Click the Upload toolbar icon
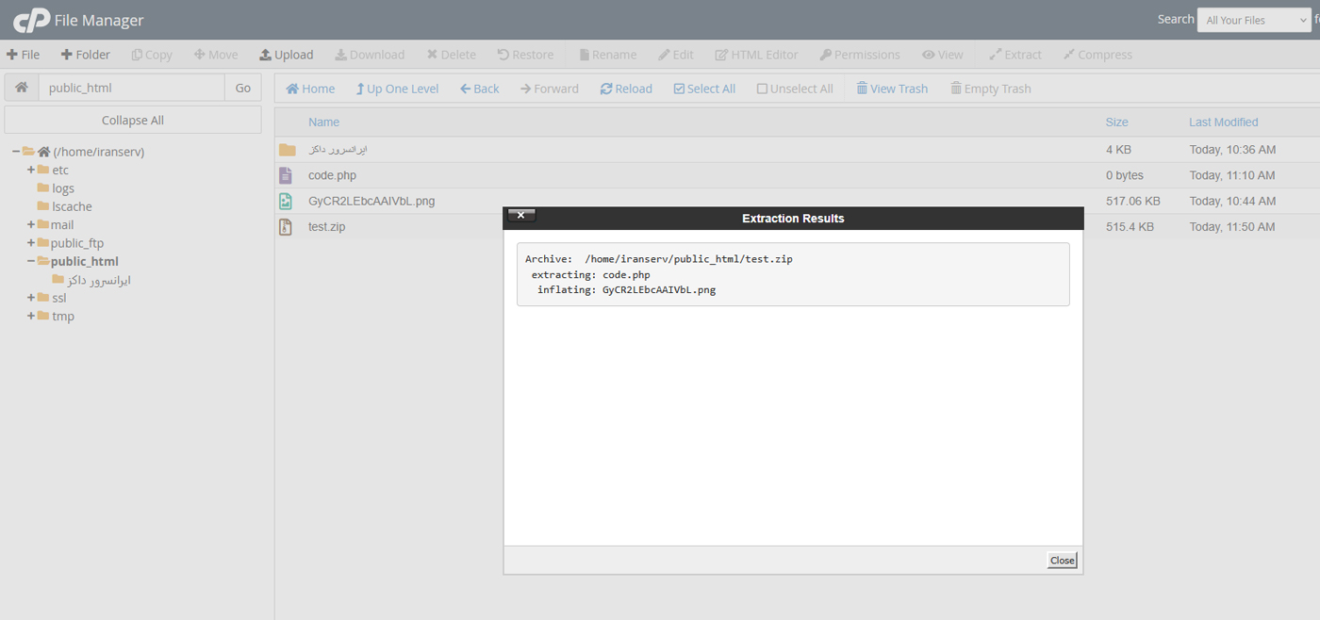The width and height of the screenshot is (1320, 620). click(x=266, y=55)
